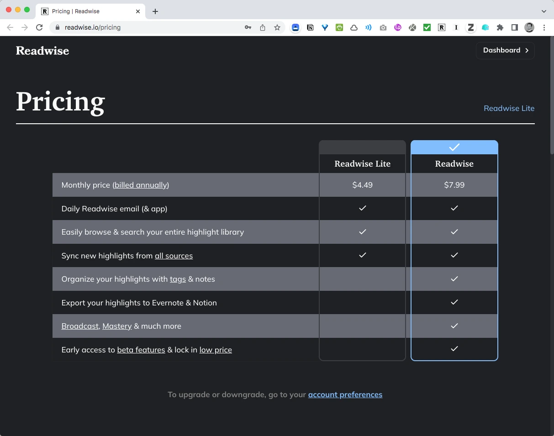Click the dark gray round extension icon
Viewport: 554px width, 436px height.
(412, 27)
